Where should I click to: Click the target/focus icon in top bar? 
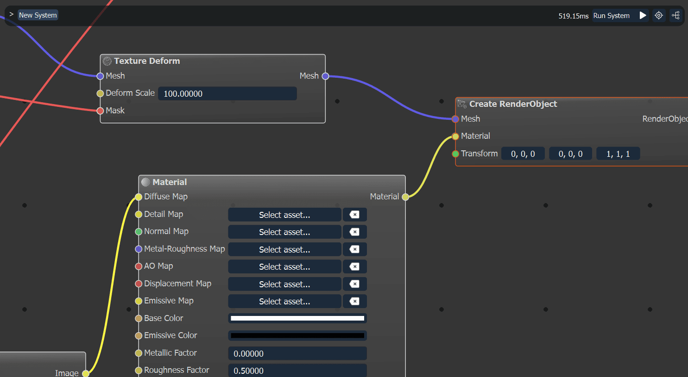pos(659,15)
